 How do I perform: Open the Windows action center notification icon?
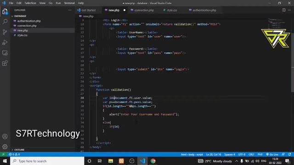pyautogui.click(x=287, y=161)
